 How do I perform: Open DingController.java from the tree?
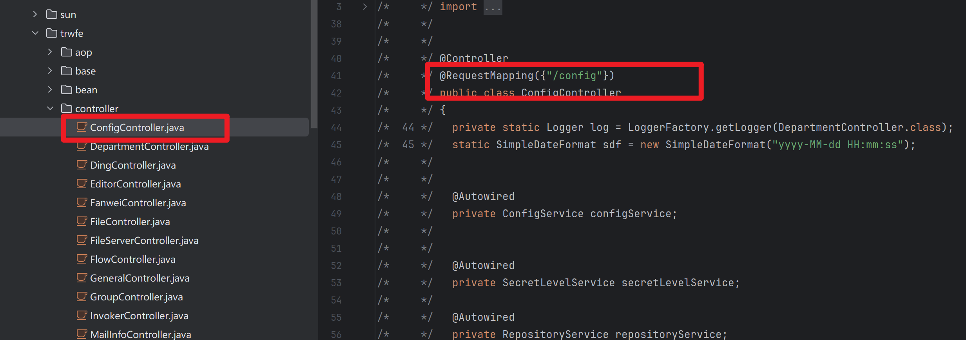[133, 165]
